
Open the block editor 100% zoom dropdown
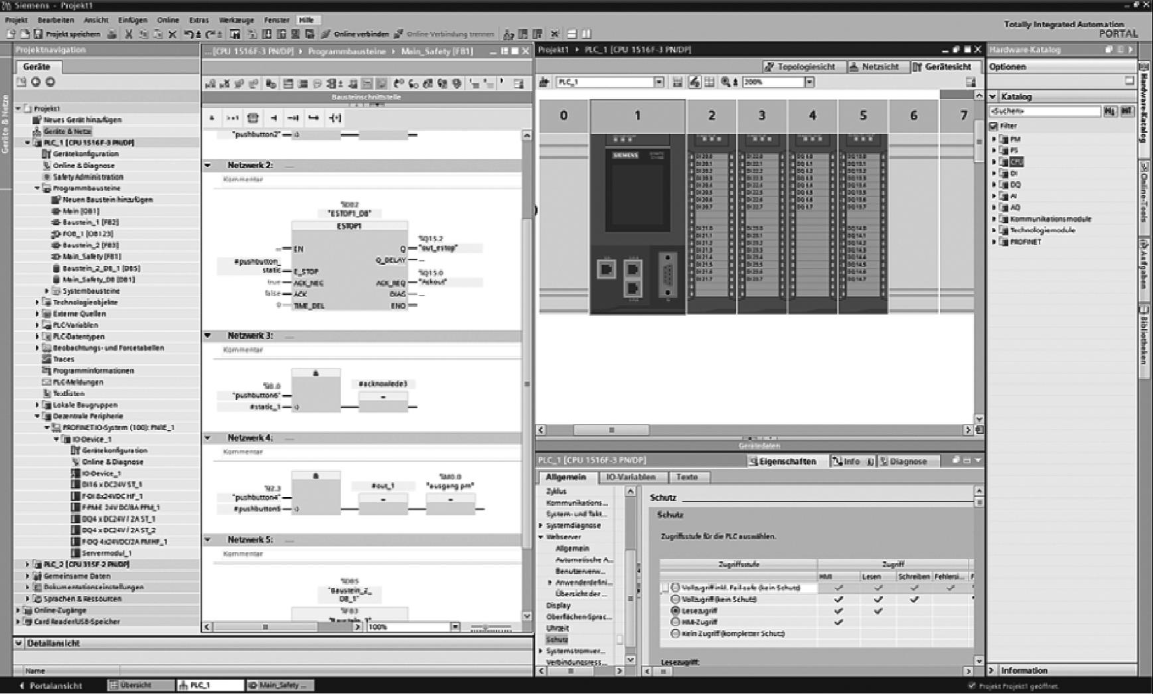tap(455, 627)
